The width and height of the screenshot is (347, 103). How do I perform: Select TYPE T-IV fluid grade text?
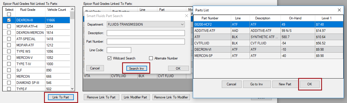pos(24,64)
